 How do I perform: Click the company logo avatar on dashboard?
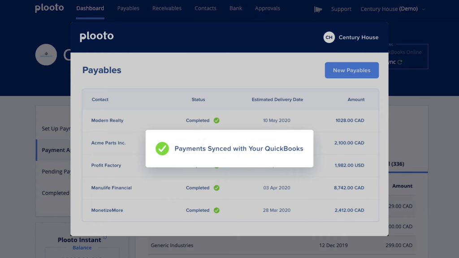point(46,55)
